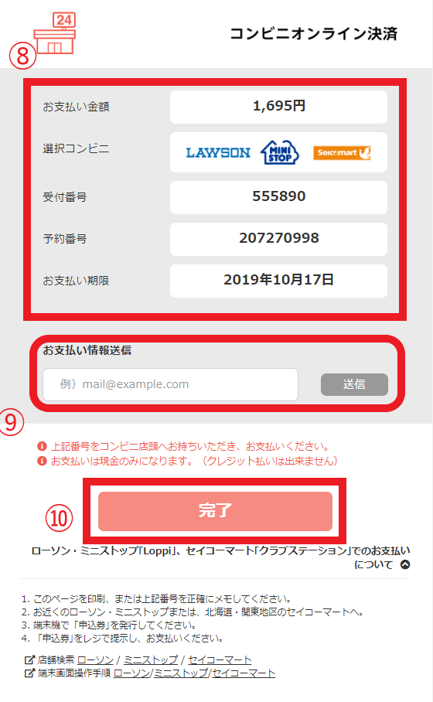Click the MINI STOP logo
The height and width of the screenshot is (702, 433).
(280, 152)
